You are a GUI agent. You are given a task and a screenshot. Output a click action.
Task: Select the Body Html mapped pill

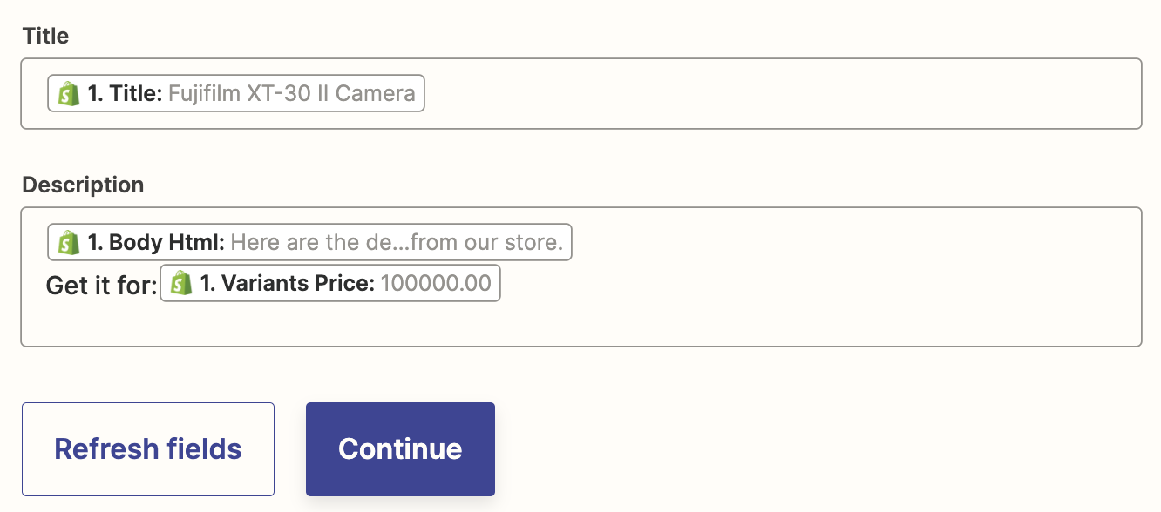pos(309,242)
